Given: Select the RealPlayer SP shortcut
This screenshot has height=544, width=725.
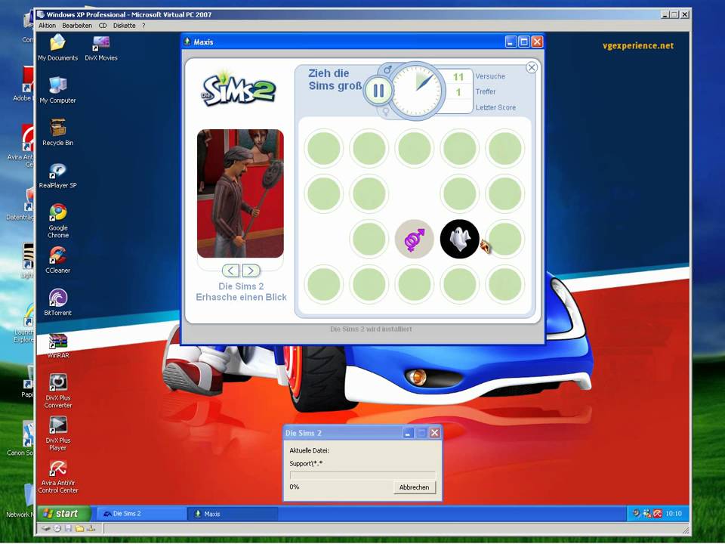Looking at the screenshot, I should tap(58, 175).
